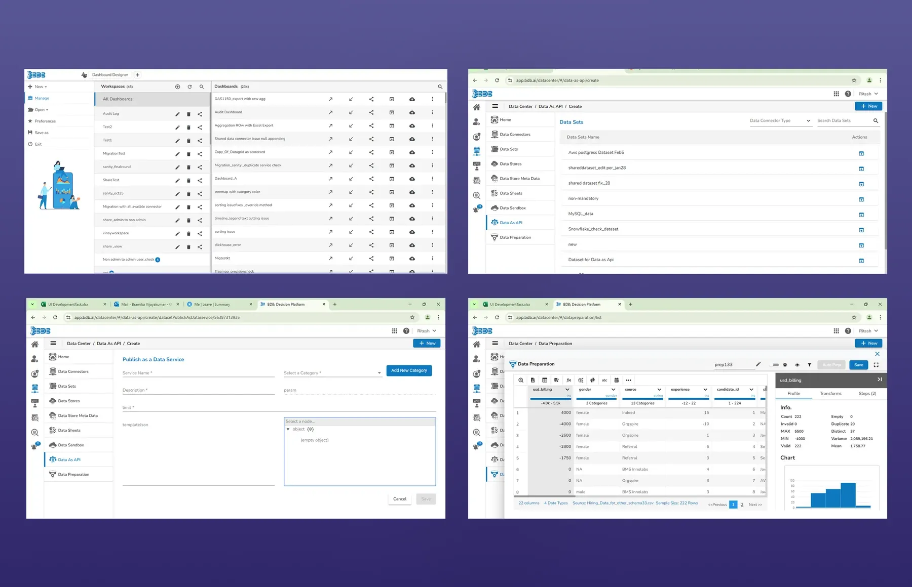Click the fx formula transform icon
The width and height of the screenshot is (912, 587).
[568, 380]
